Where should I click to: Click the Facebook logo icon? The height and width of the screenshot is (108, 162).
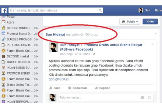point(4,10)
